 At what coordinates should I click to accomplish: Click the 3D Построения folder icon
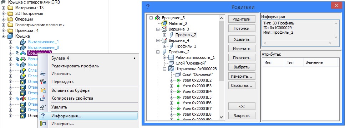coord(10,13)
